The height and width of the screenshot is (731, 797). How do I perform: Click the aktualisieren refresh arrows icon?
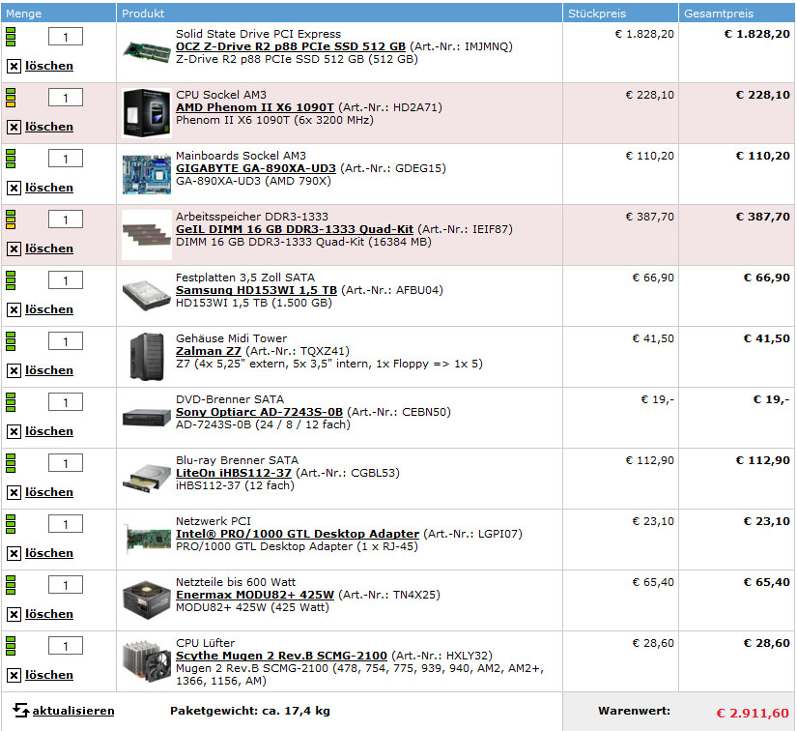tap(21, 710)
